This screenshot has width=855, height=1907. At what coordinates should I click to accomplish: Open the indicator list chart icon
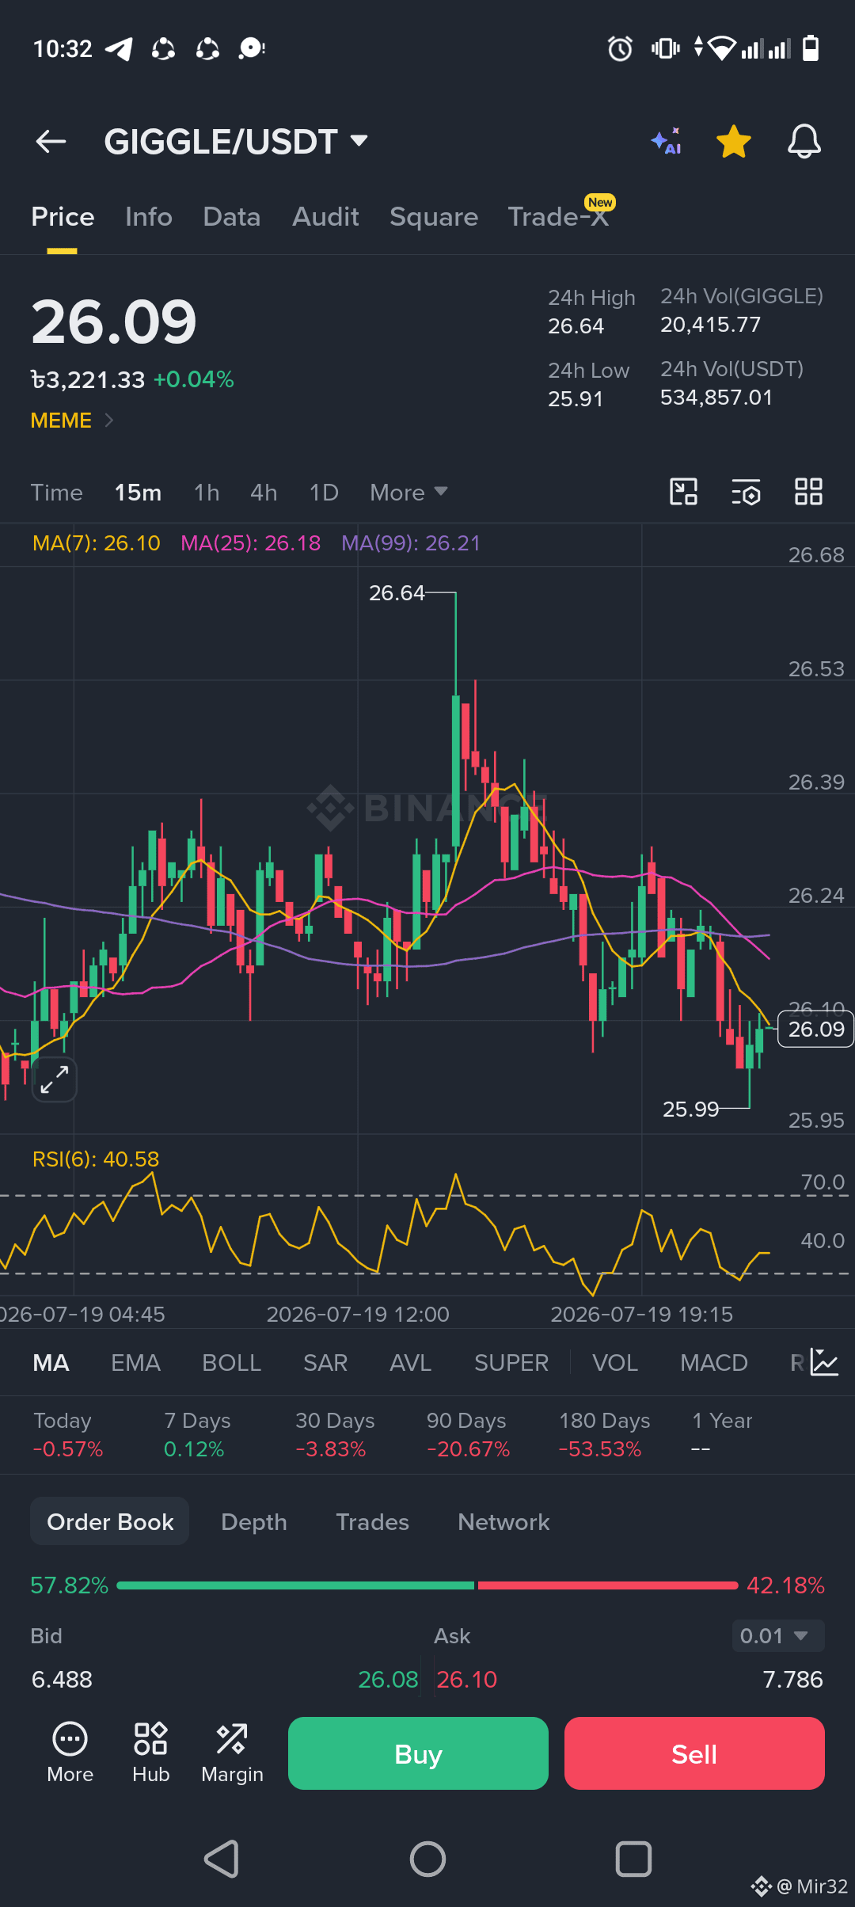[824, 1363]
